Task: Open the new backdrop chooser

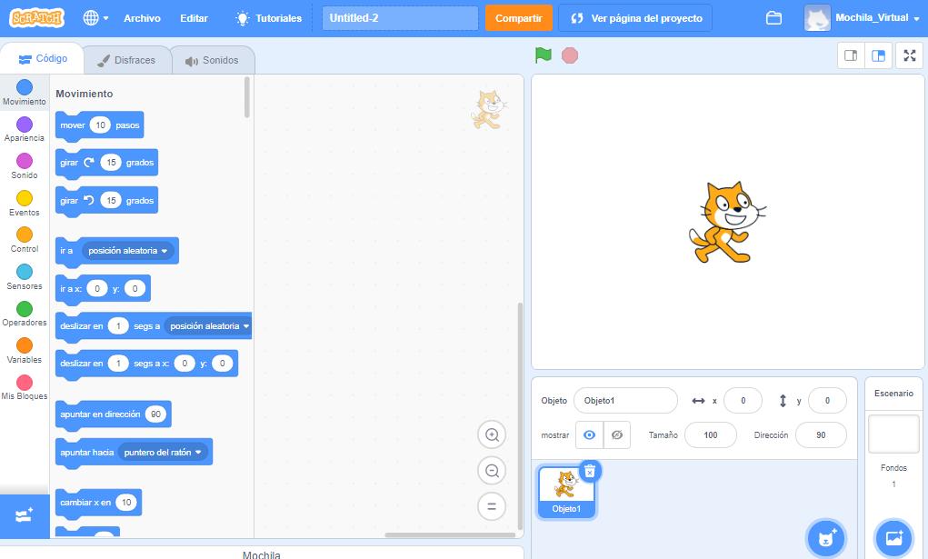Action: pos(893,538)
